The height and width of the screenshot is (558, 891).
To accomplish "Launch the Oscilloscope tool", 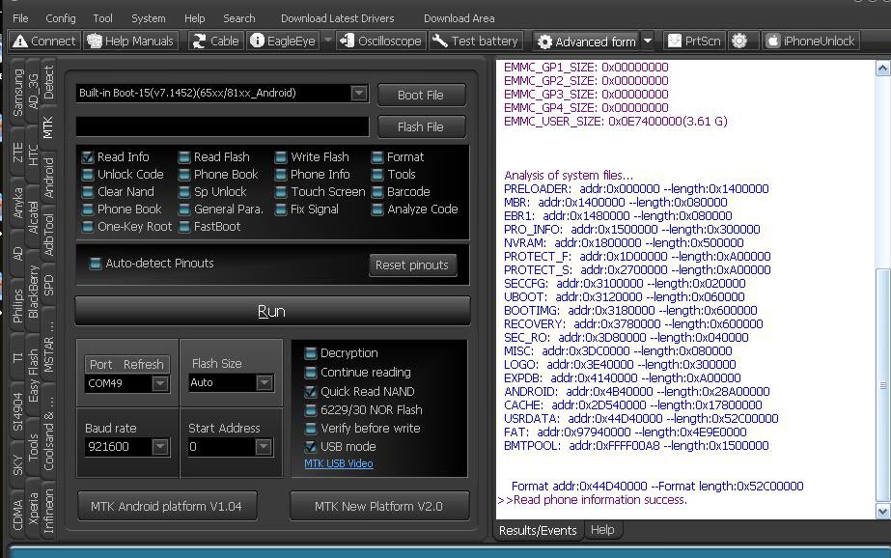I will point(380,41).
